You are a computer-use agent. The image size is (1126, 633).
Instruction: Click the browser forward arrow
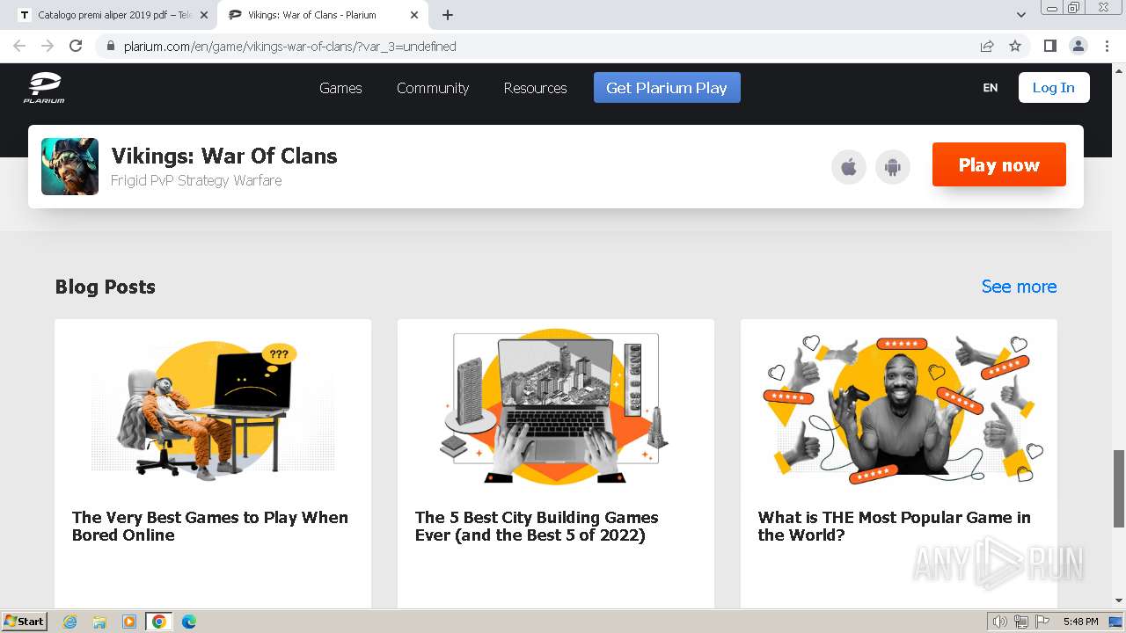pos(48,46)
